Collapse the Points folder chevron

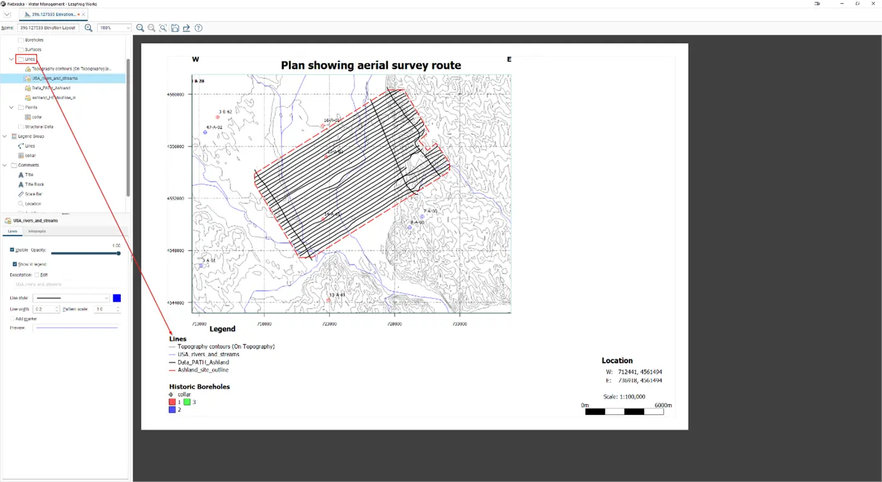12,107
